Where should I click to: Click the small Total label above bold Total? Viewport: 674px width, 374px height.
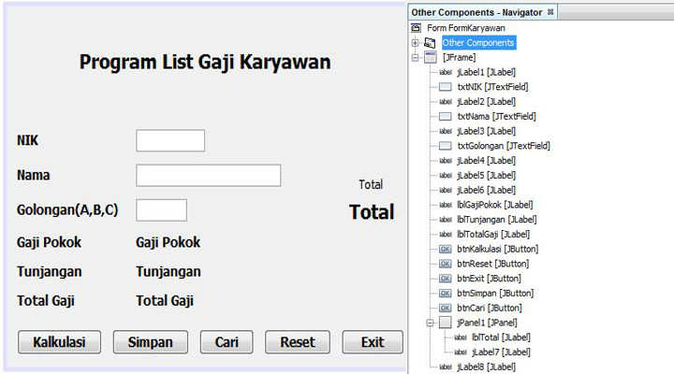click(x=371, y=184)
